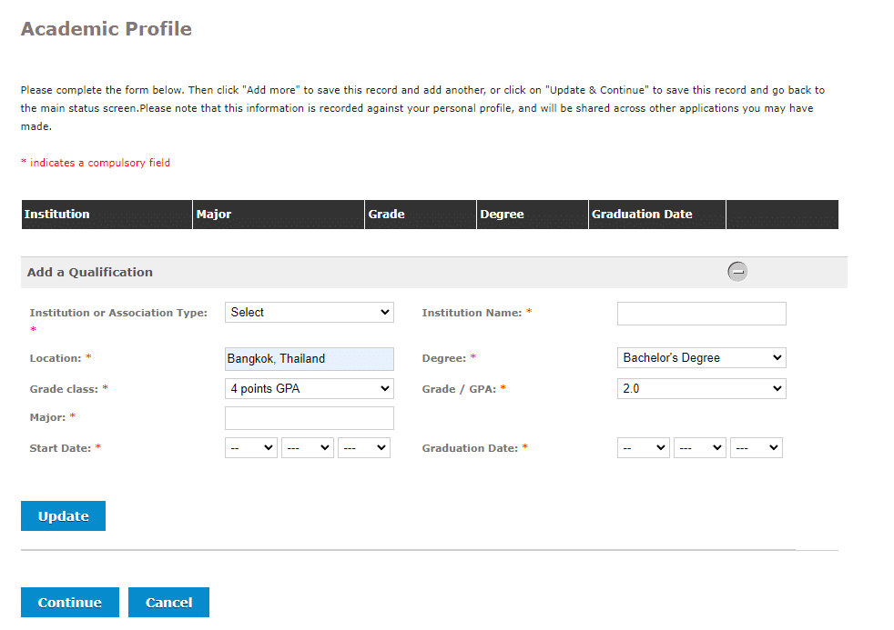The image size is (894, 630).
Task: Click the Major text field
Action: (309, 418)
